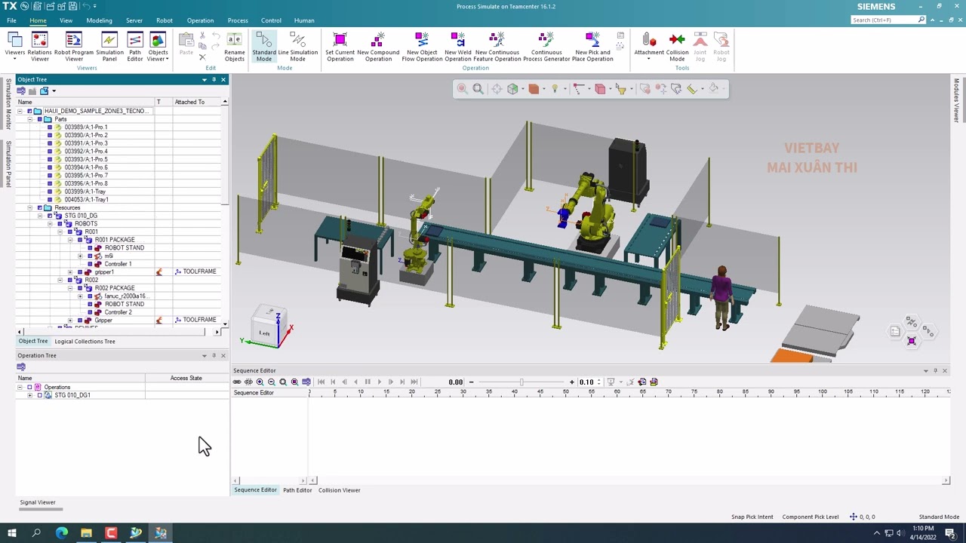
Task: Open view orientation cube dropdown arrow
Action: 522,89
